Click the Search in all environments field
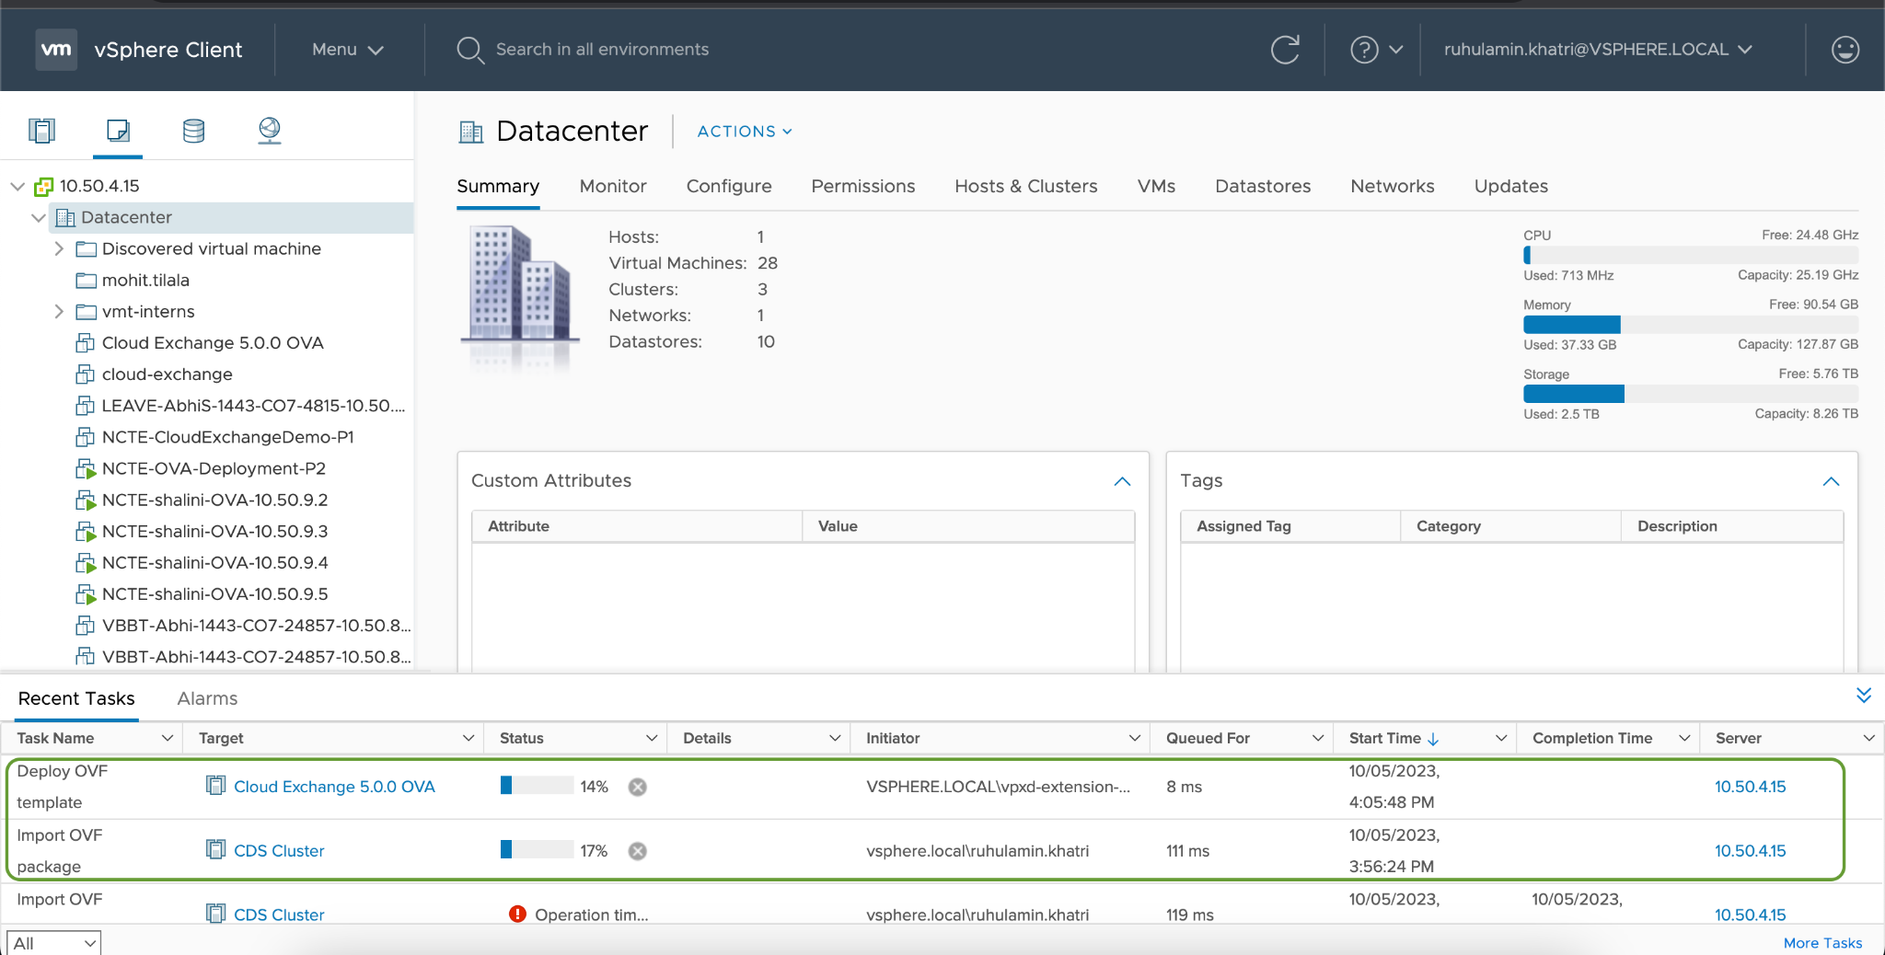Image resolution: width=1885 pixels, height=955 pixels. tap(602, 50)
